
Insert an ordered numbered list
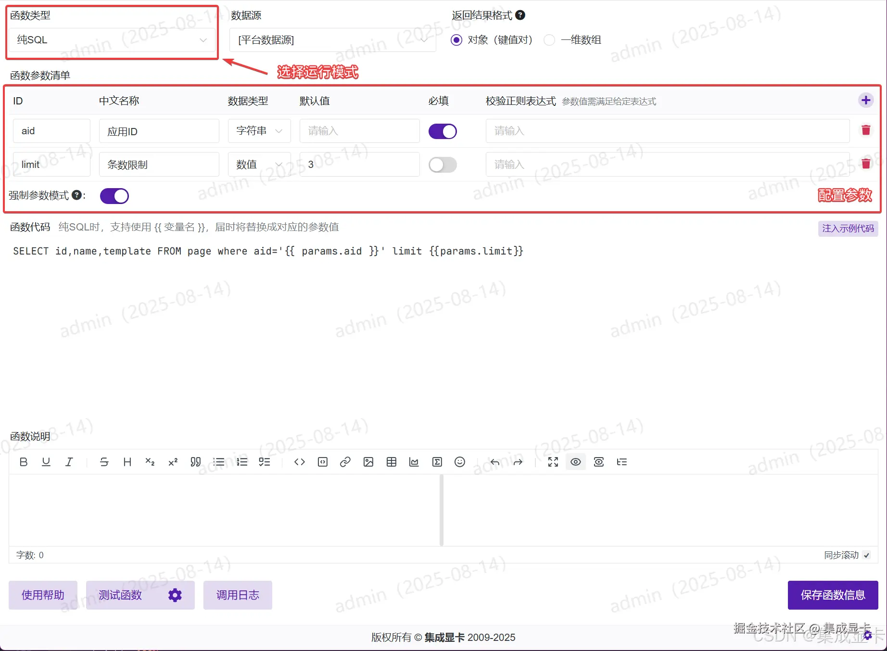point(241,462)
